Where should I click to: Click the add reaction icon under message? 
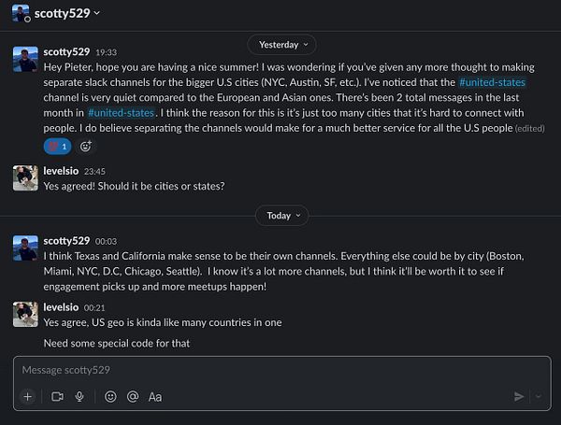[86, 146]
